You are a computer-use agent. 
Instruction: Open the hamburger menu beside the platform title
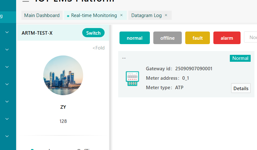point(26,1)
